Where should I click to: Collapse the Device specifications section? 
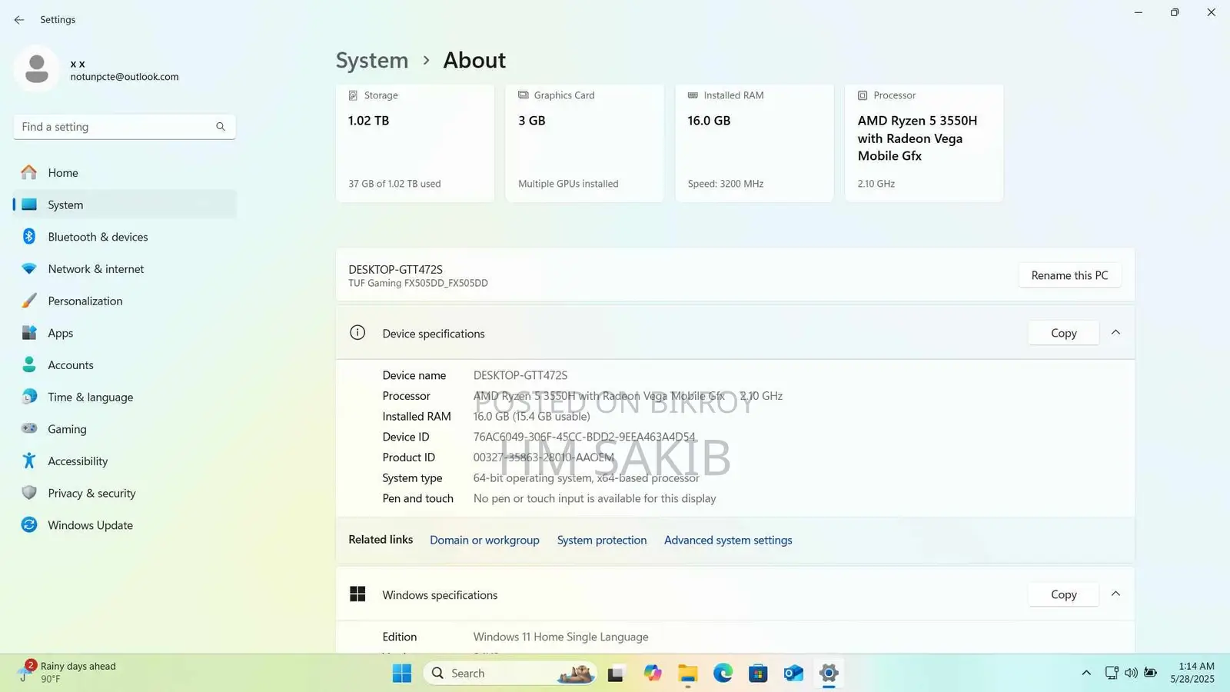(1115, 332)
